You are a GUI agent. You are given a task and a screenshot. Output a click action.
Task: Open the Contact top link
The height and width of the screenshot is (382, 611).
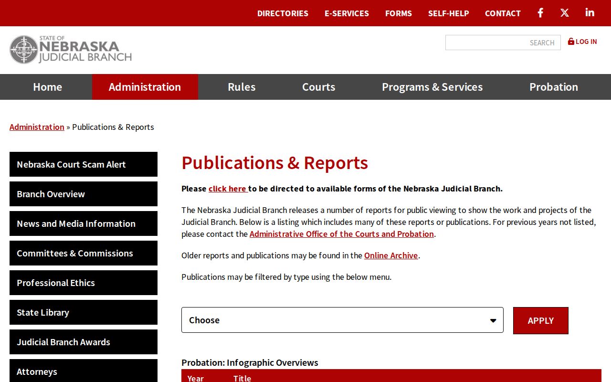503,13
